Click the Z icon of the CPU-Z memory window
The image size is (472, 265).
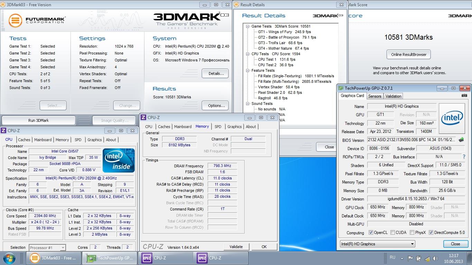pos(143,118)
